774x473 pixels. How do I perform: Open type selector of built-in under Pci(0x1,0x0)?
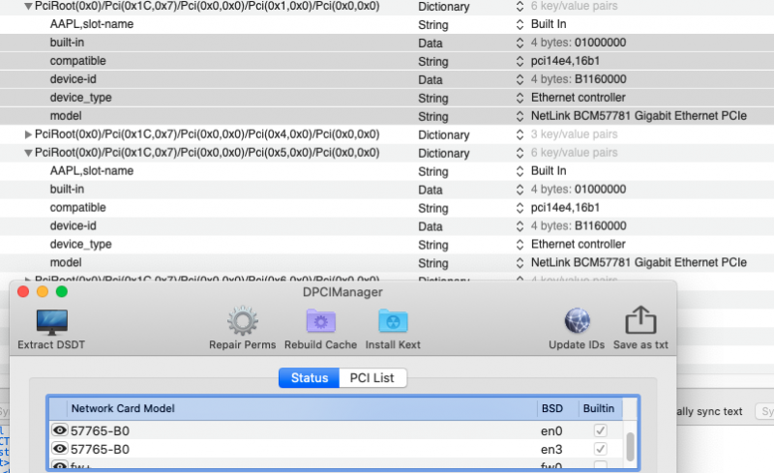click(520, 43)
